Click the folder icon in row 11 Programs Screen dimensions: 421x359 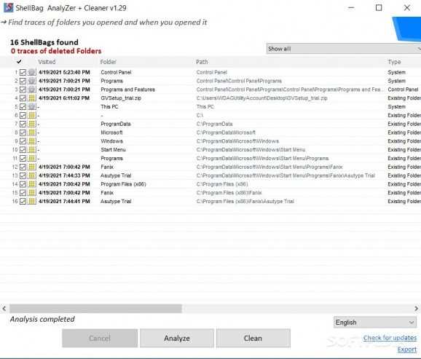(x=32, y=158)
